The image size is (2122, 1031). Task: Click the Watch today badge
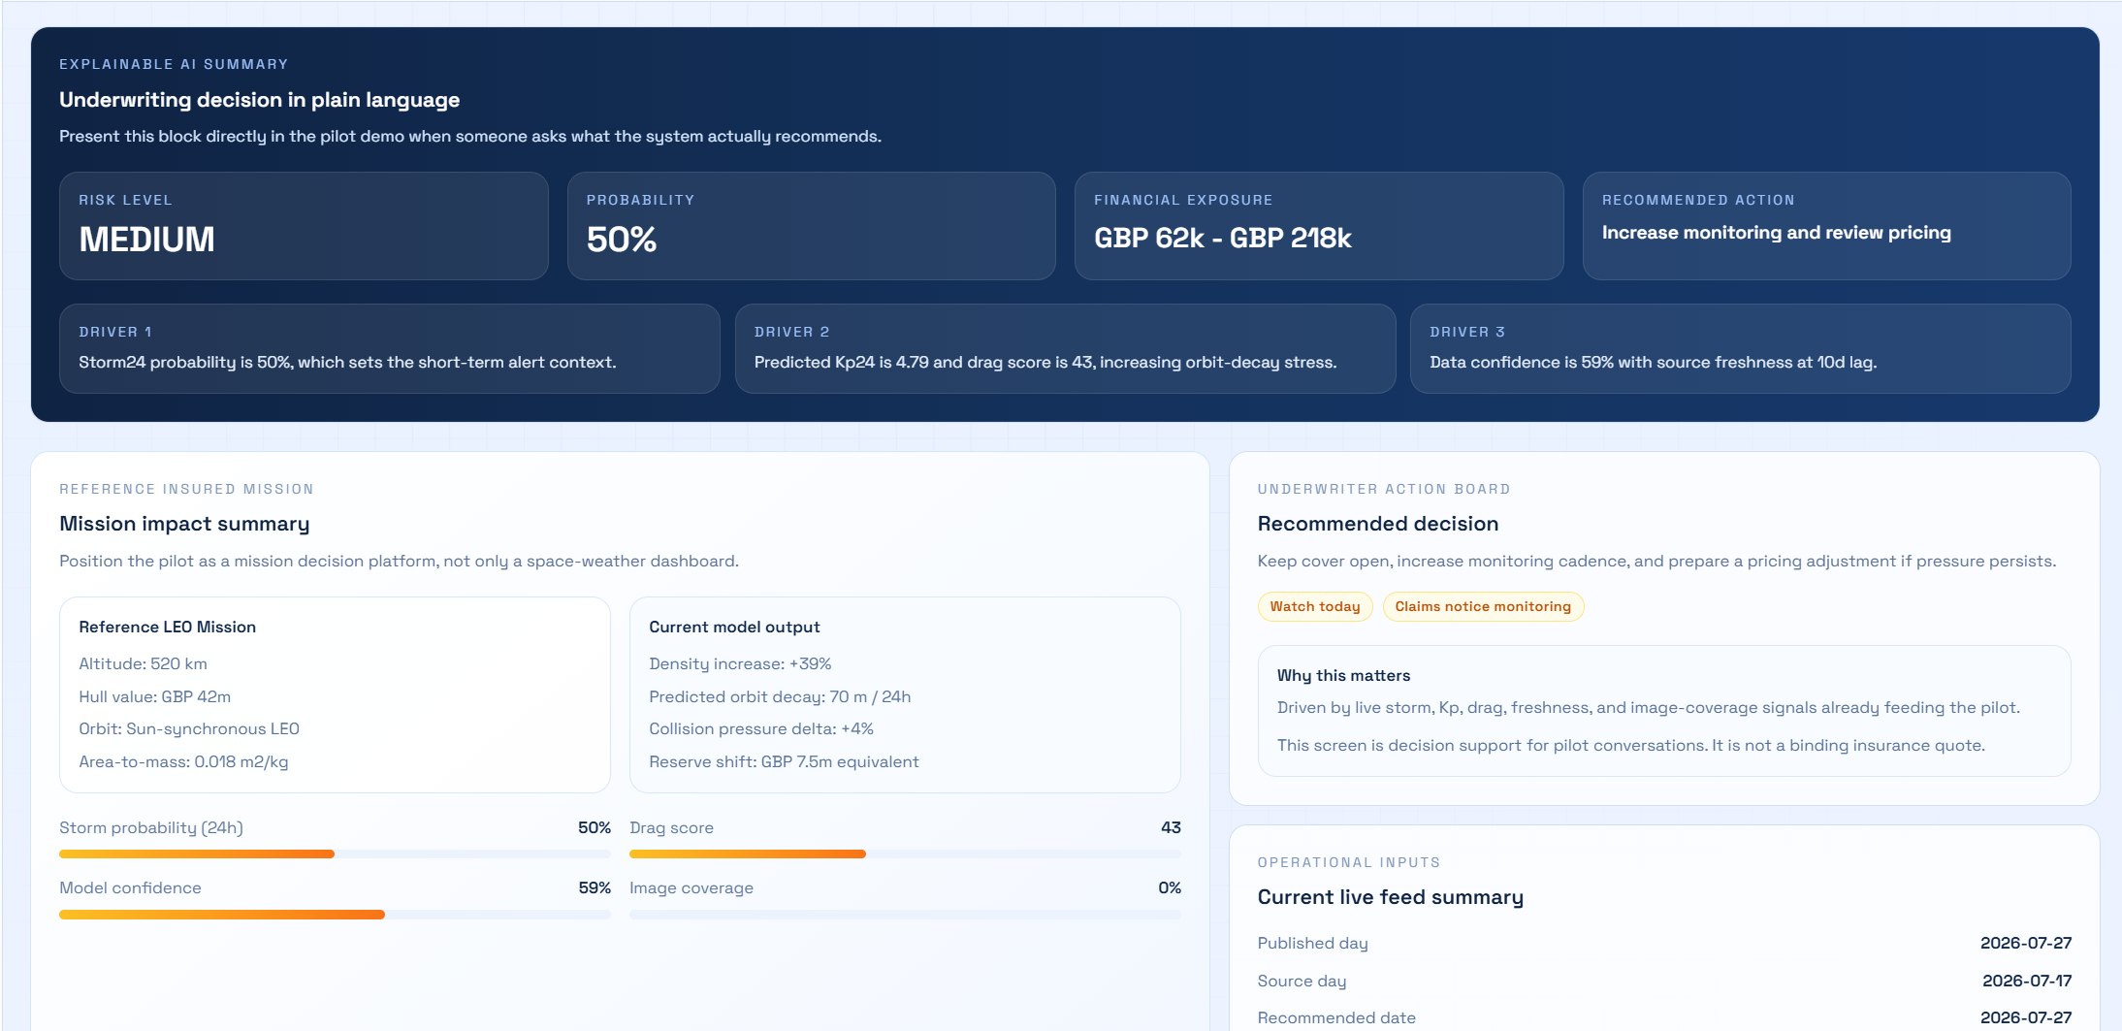[x=1315, y=606]
